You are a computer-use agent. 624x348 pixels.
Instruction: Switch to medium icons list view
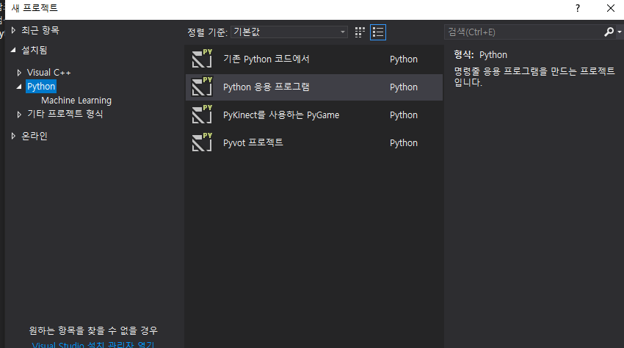click(377, 32)
